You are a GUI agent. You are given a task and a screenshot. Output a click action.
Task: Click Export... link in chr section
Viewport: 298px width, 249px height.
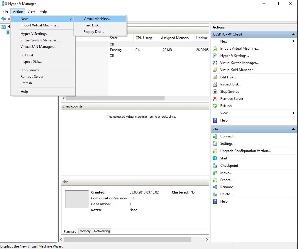[x=226, y=180]
